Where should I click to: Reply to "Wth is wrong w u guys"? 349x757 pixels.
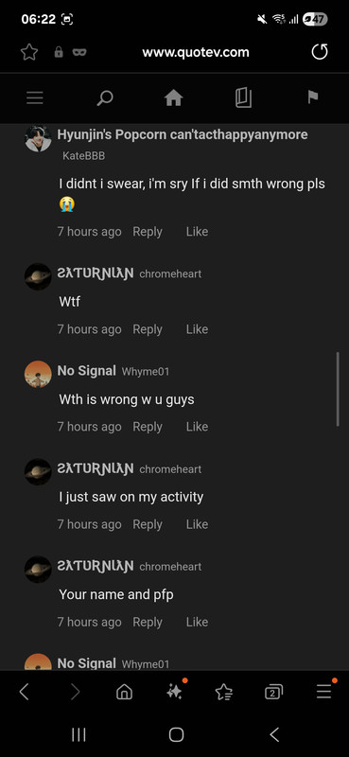pyautogui.click(x=148, y=427)
